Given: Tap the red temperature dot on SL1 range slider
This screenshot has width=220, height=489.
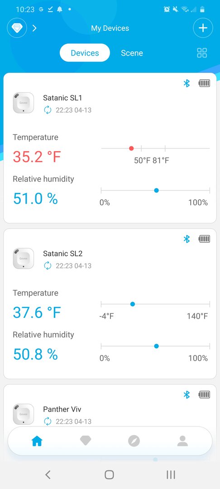Looking at the screenshot, I should pos(131,148).
